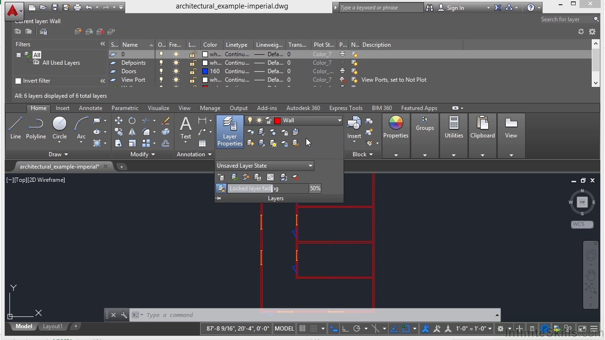This screenshot has width=605, height=340.
Task: Click the Save disk icon
Action: 55,8
